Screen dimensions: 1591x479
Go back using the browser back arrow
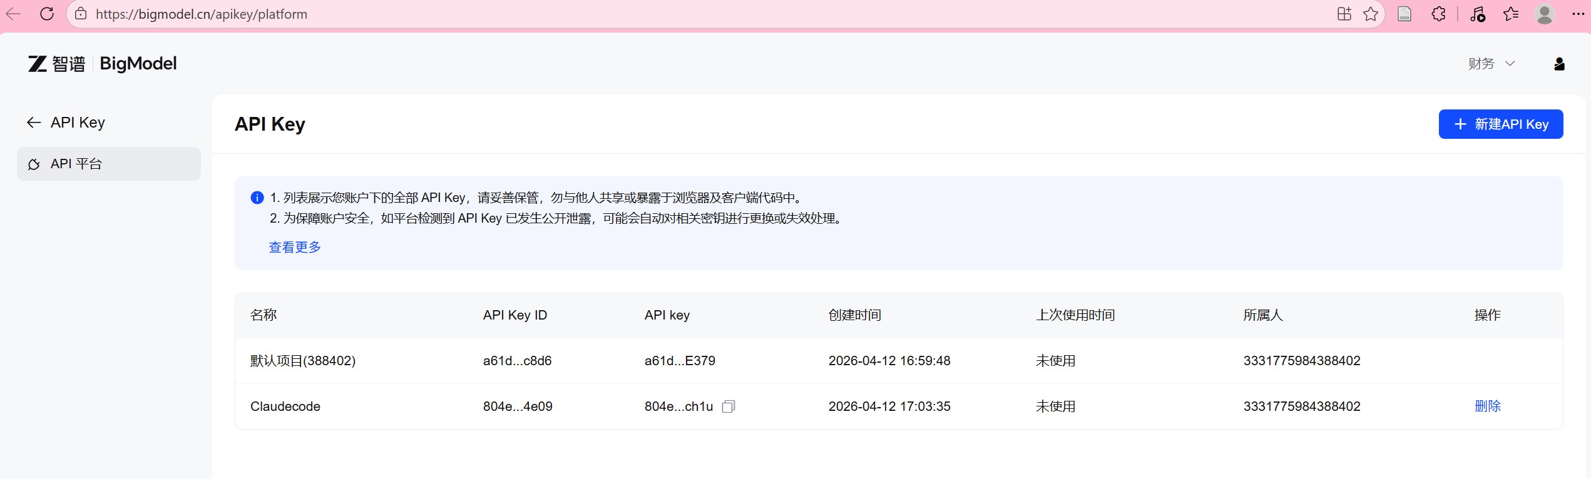(x=13, y=14)
